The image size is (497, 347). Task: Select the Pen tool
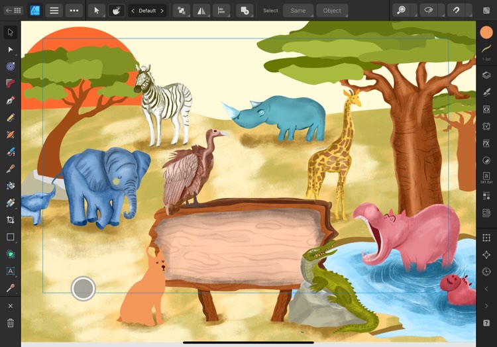pyautogui.click(x=11, y=101)
